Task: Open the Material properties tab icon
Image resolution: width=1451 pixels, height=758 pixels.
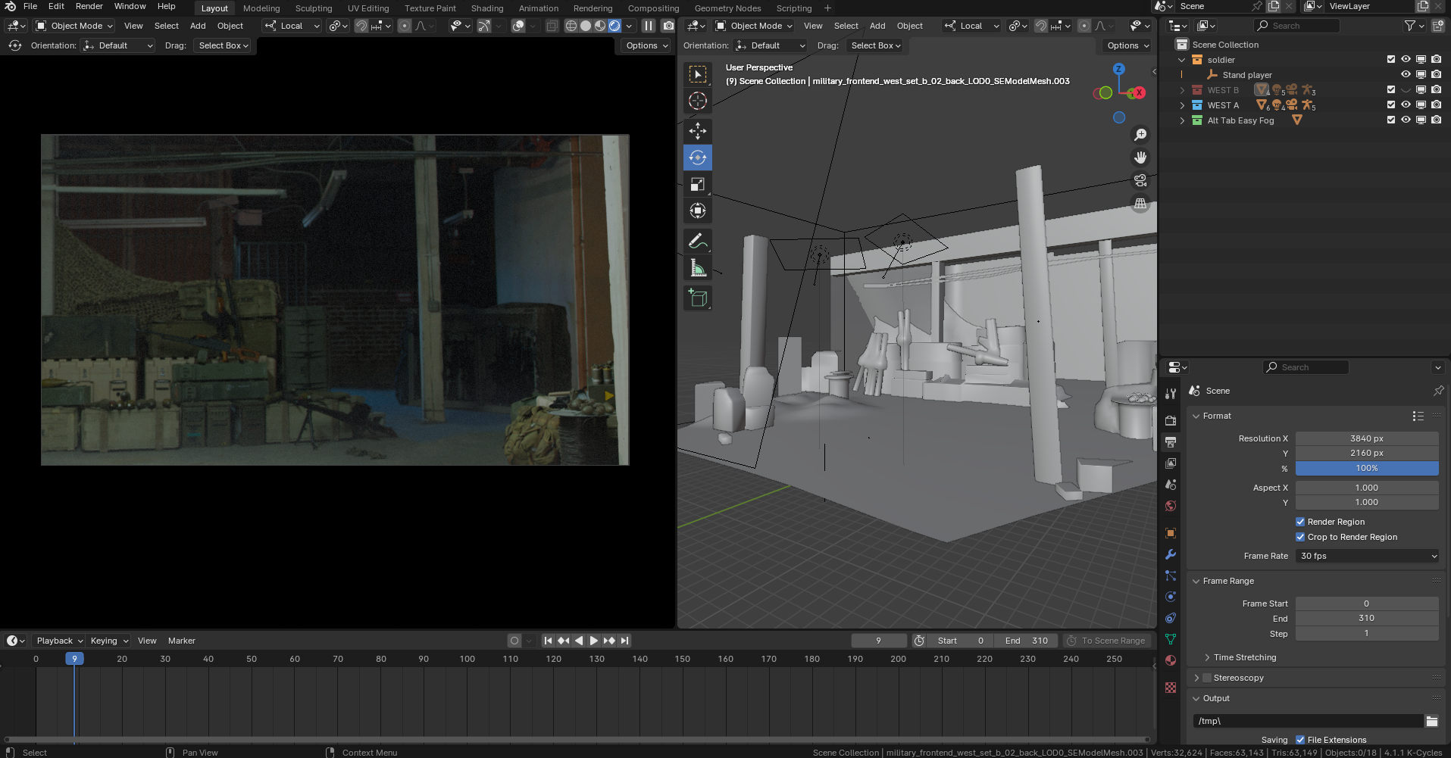Action: click(x=1171, y=660)
